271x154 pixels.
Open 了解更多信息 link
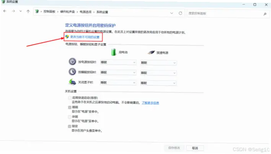click(150, 103)
